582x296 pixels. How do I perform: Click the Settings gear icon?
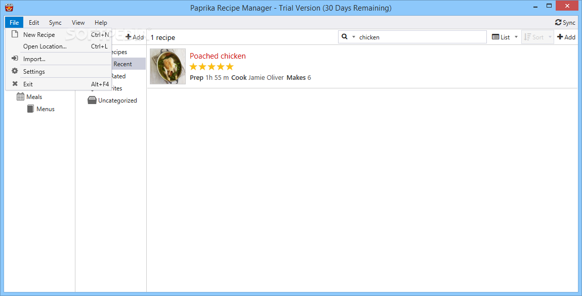(x=15, y=71)
